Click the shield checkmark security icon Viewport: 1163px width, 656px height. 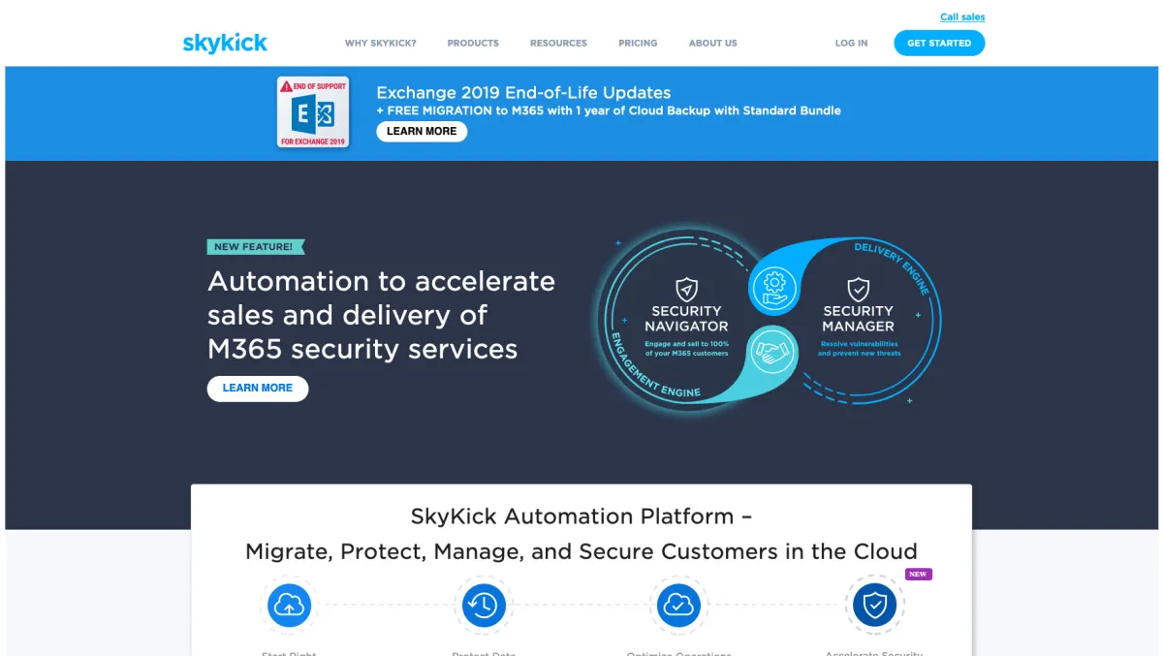pos(874,606)
